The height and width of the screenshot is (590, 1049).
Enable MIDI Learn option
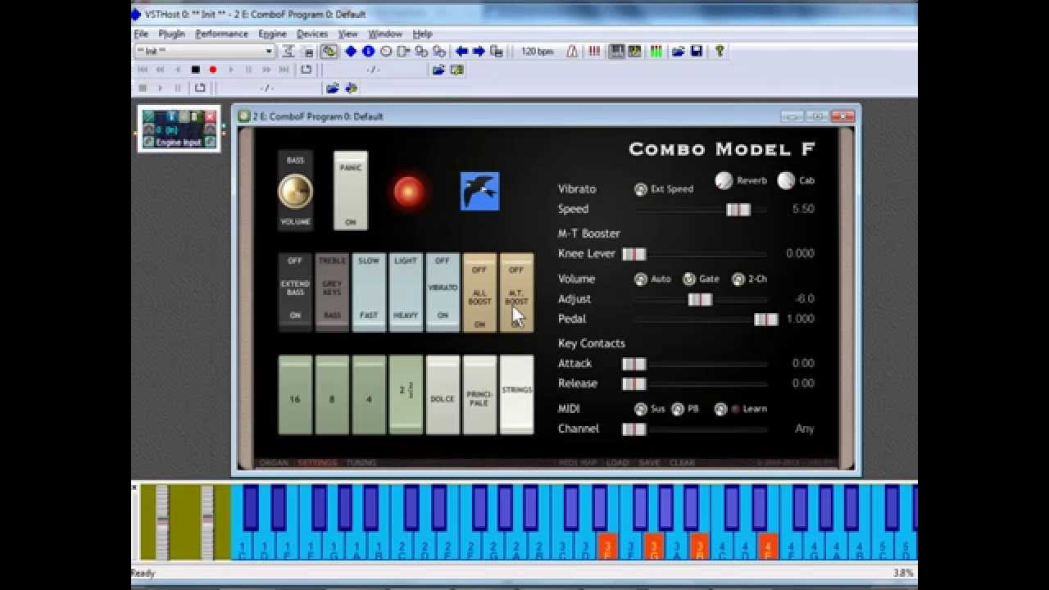click(x=720, y=409)
